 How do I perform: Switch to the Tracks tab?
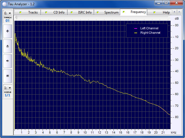[x=27, y=12]
